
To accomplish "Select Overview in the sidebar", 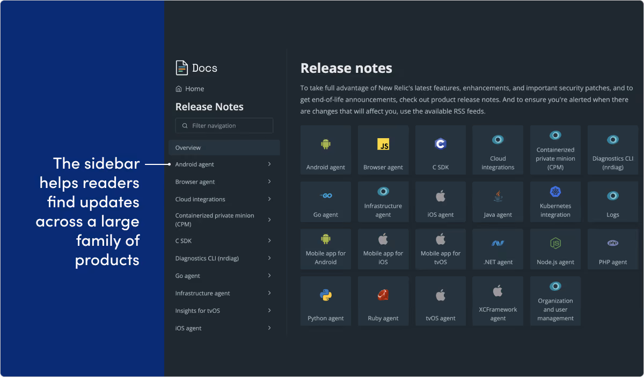I will click(x=224, y=148).
